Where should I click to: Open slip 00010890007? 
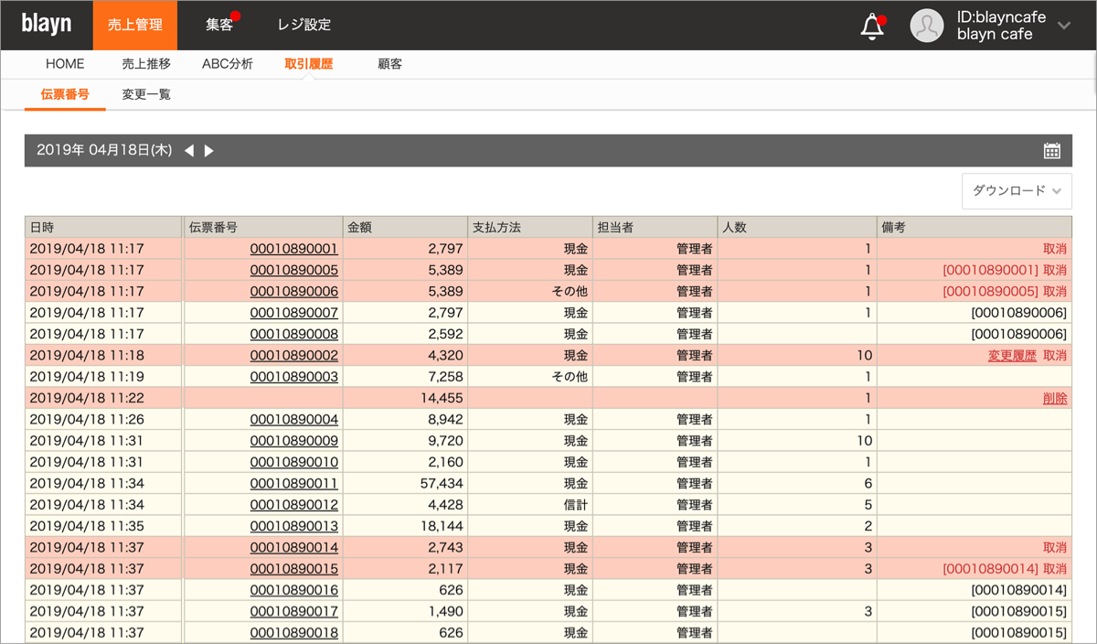coord(293,313)
